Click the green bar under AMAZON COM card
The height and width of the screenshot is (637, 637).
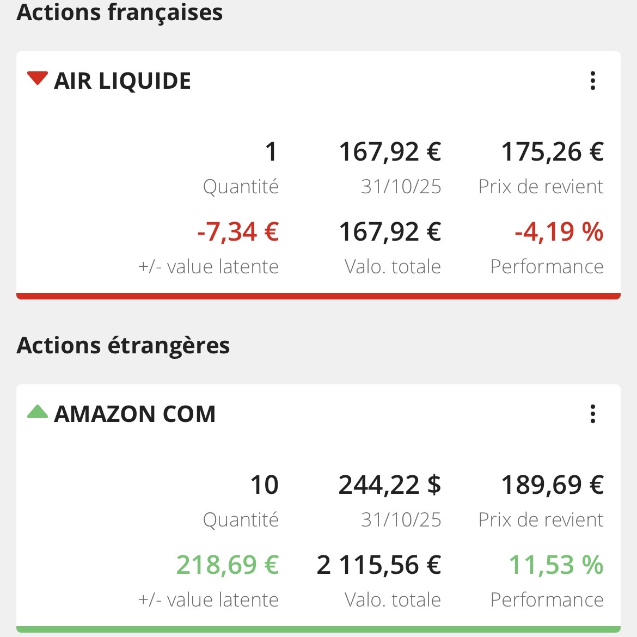(318, 629)
